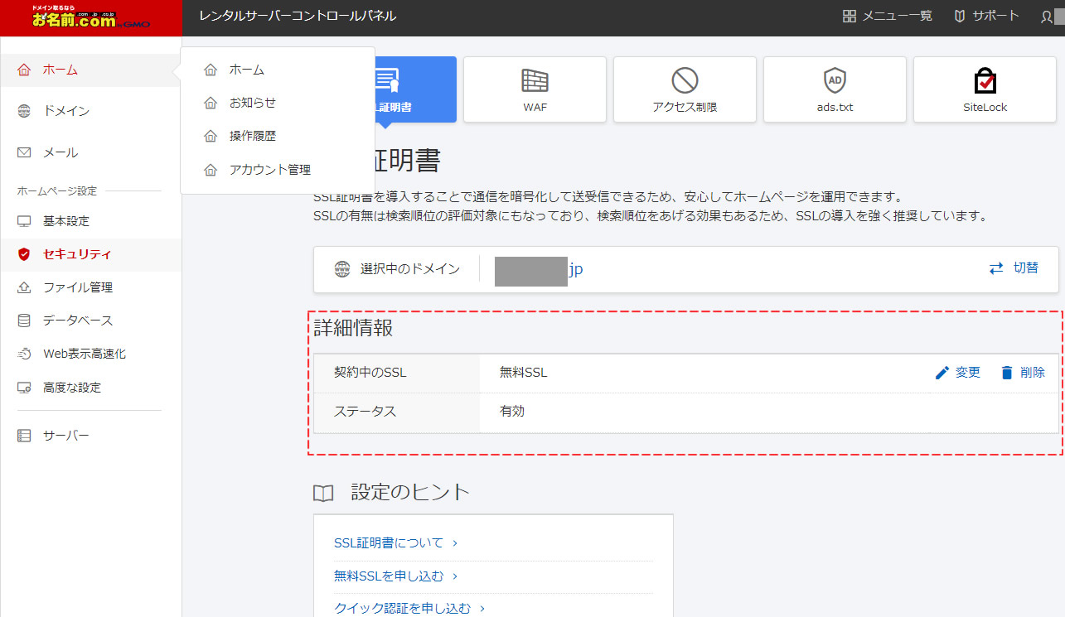Click the home icon beside flyout 操作履歴
Screen dimensions: 1065x617
211,136
